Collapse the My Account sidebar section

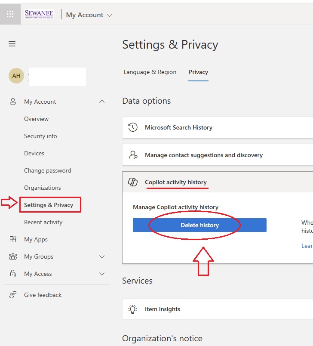coord(102,102)
